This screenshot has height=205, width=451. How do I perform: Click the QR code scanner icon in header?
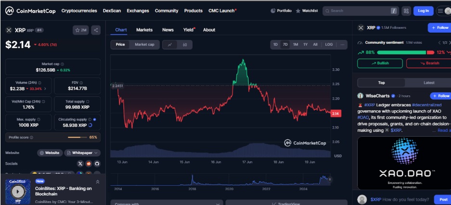pos(406,11)
